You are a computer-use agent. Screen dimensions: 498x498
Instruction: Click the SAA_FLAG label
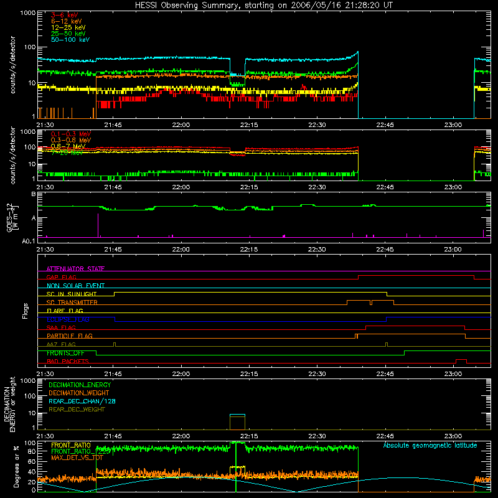point(61,327)
